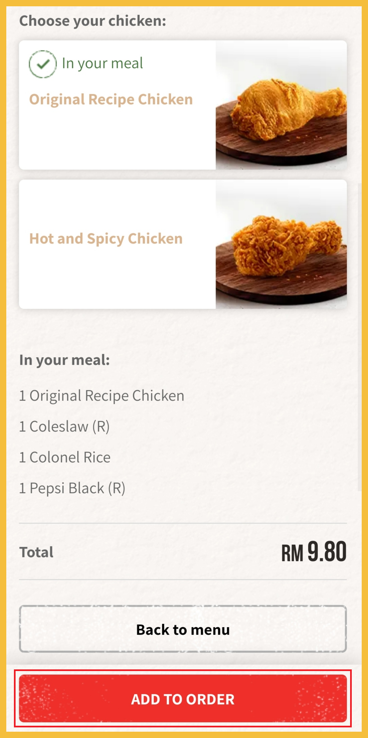This screenshot has width=368, height=738.
Task: Click the Total label
Action: pyautogui.click(x=36, y=552)
